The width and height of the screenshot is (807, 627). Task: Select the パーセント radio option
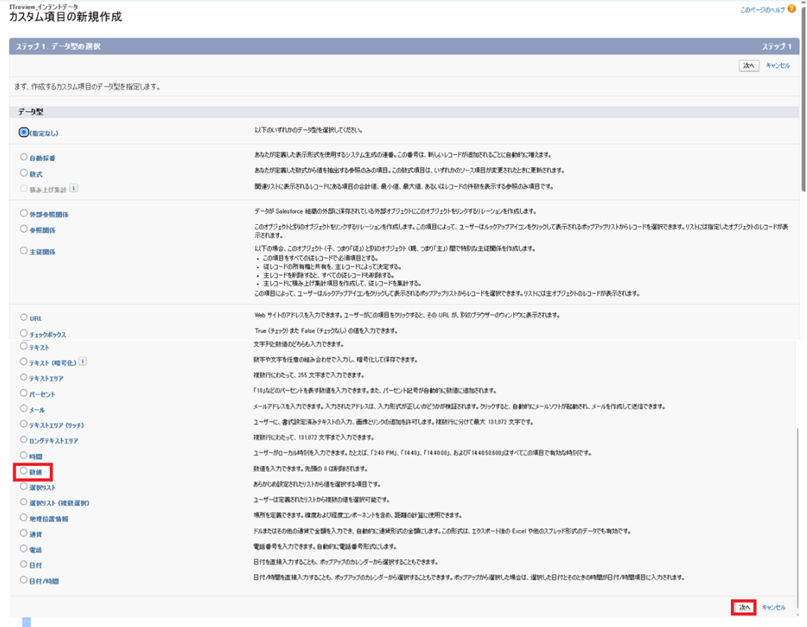[25, 393]
